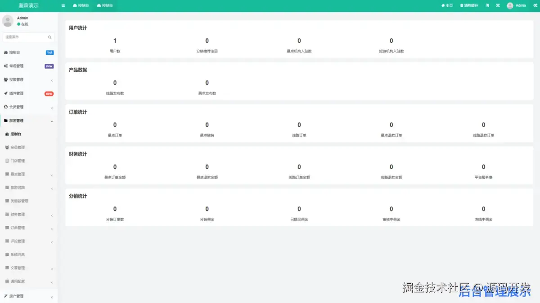Image resolution: width=540 pixels, height=303 pixels.
Task: Open the 评论管理 menu label
Action: (18, 241)
